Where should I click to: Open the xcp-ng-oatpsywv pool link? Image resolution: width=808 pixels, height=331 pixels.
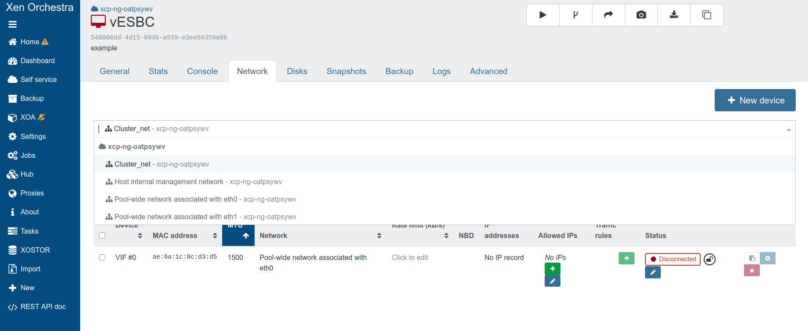pos(126,9)
